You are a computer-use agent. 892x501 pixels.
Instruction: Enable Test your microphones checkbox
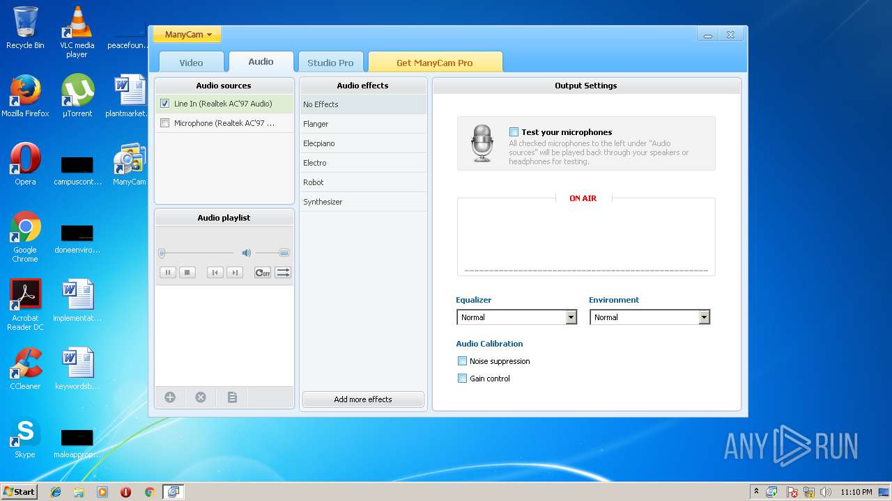click(x=514, y=132)
